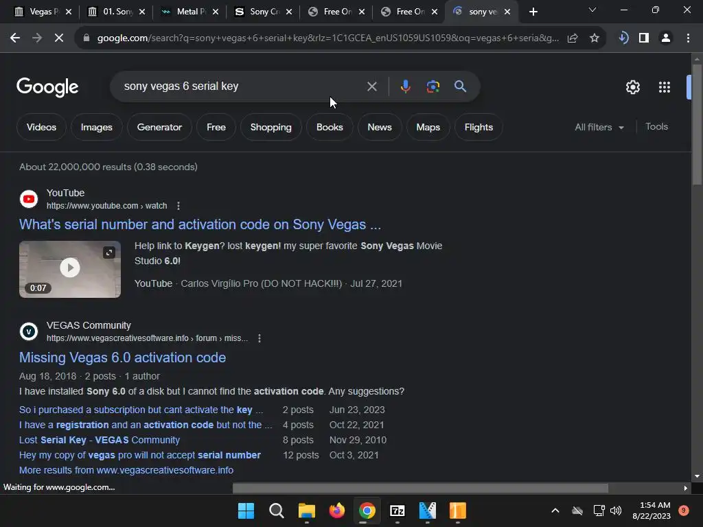
Task: Open Chrome downloads icon
Action: pyautogui.click(x=623, y=38)
